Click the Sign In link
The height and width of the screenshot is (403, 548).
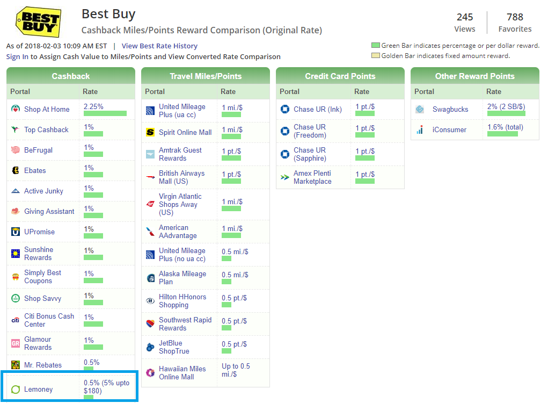point(17,56)
